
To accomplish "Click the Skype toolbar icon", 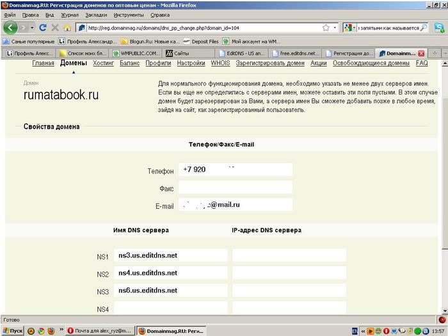I will (x=439, y=28).
